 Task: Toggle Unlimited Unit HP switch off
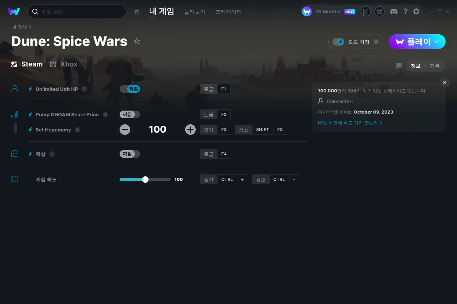pyautogui.click(x=130, y=89)
